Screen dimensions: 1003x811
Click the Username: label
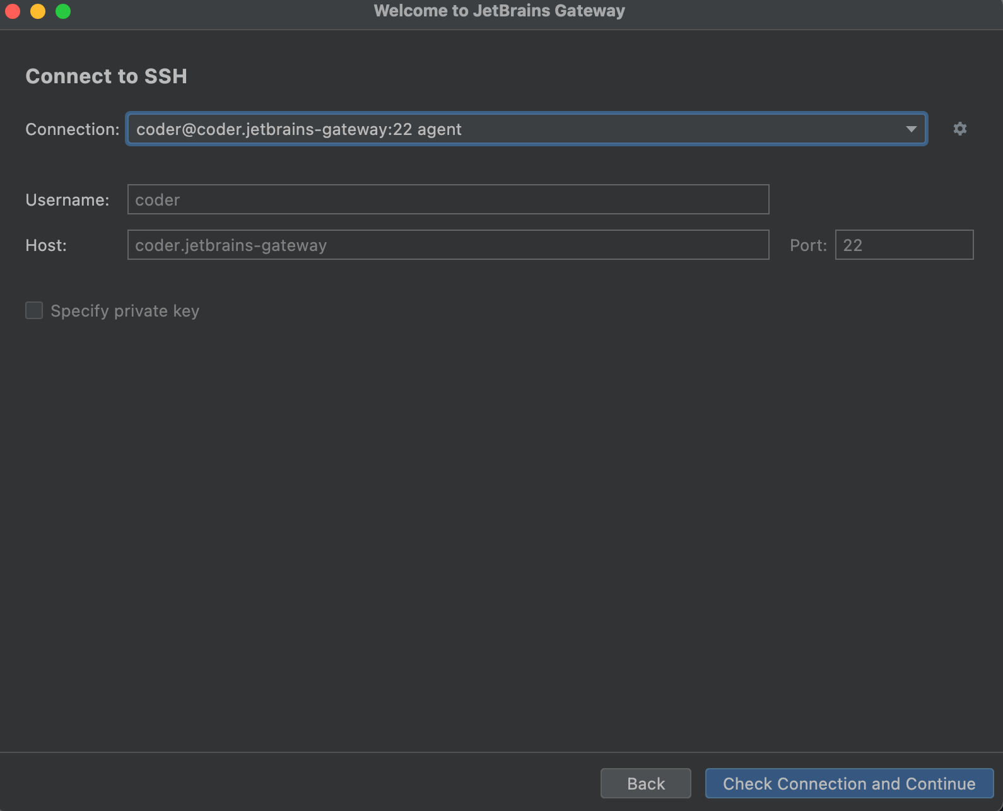[67, 200]
